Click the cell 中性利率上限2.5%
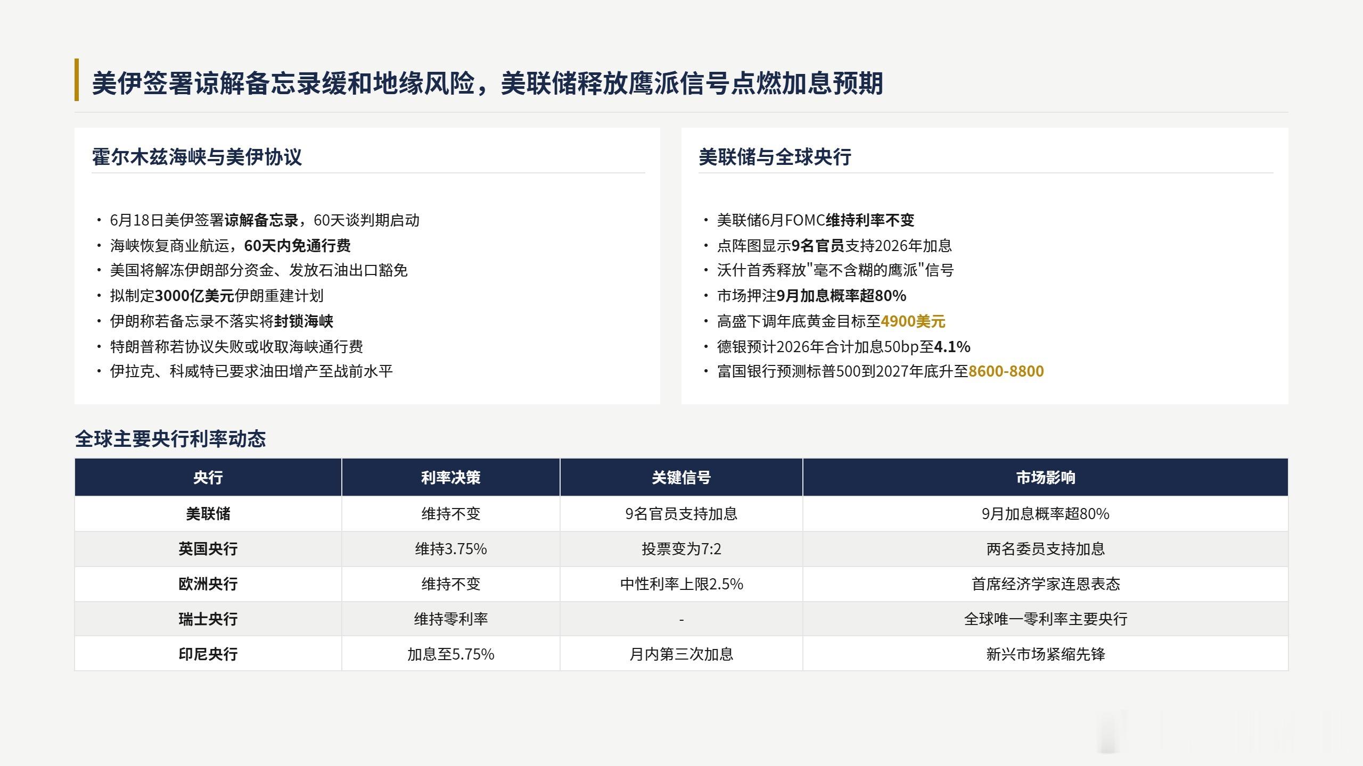1363x766 pixels. click(681, 584)
